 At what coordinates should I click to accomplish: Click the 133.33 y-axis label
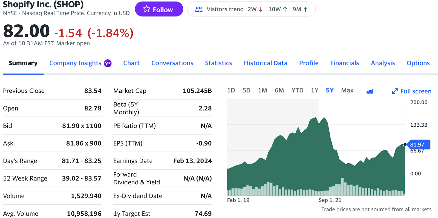click(419, 125)
